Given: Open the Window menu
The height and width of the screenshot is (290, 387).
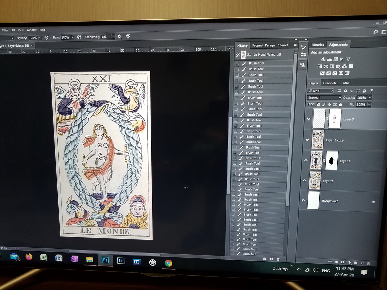Looking at the screenshot, I should click(31, 30).
